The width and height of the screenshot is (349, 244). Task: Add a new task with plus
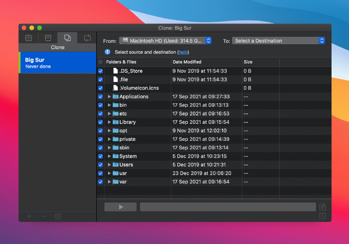tap(29, 216)
